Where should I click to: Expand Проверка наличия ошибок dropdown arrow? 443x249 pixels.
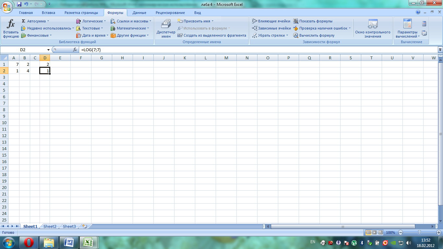tap(350, 28)
